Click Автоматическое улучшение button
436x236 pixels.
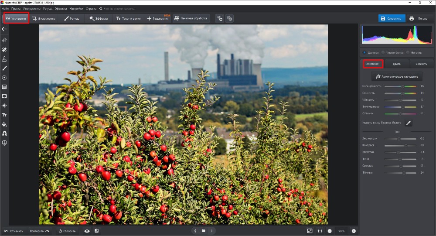pos(397,76)
